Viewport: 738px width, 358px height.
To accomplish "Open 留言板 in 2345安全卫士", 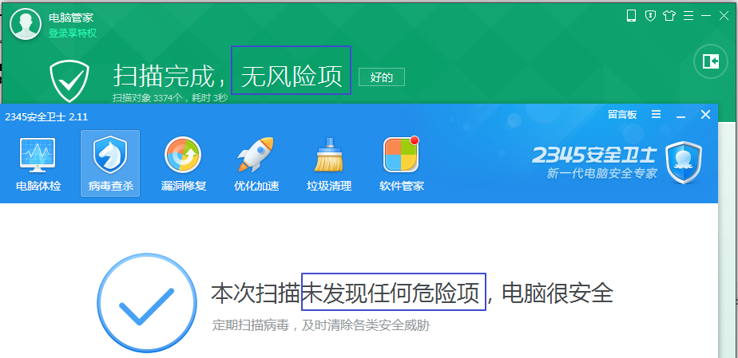I will (622, 115).
